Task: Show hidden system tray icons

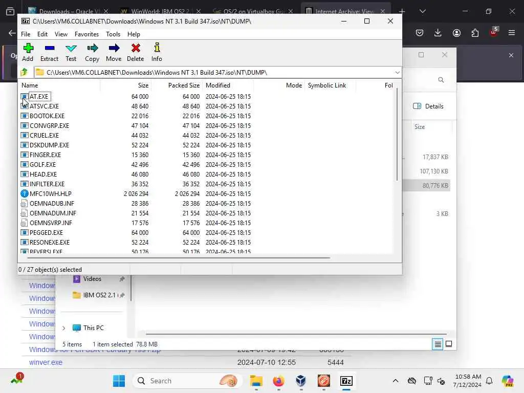Action: pos(396,381)
